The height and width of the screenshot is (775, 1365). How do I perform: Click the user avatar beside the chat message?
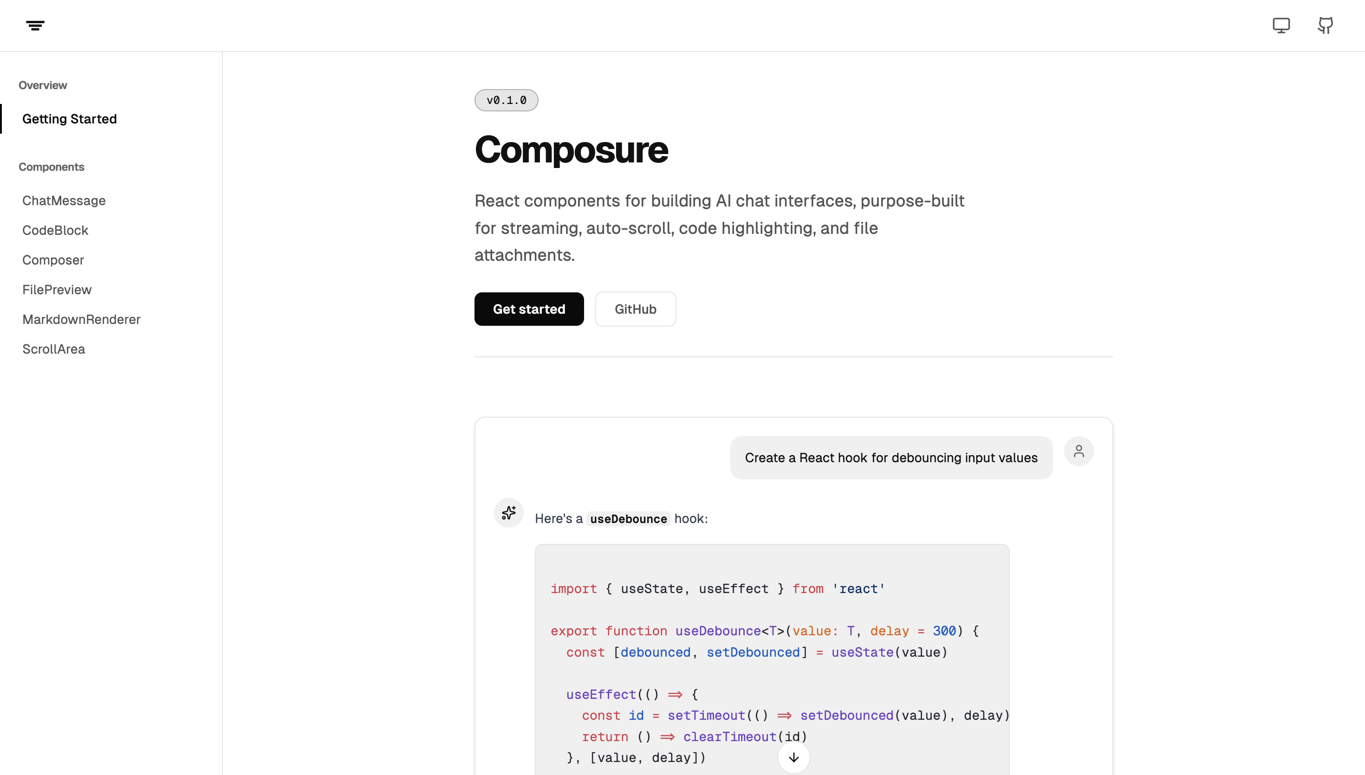[1079, 451]
